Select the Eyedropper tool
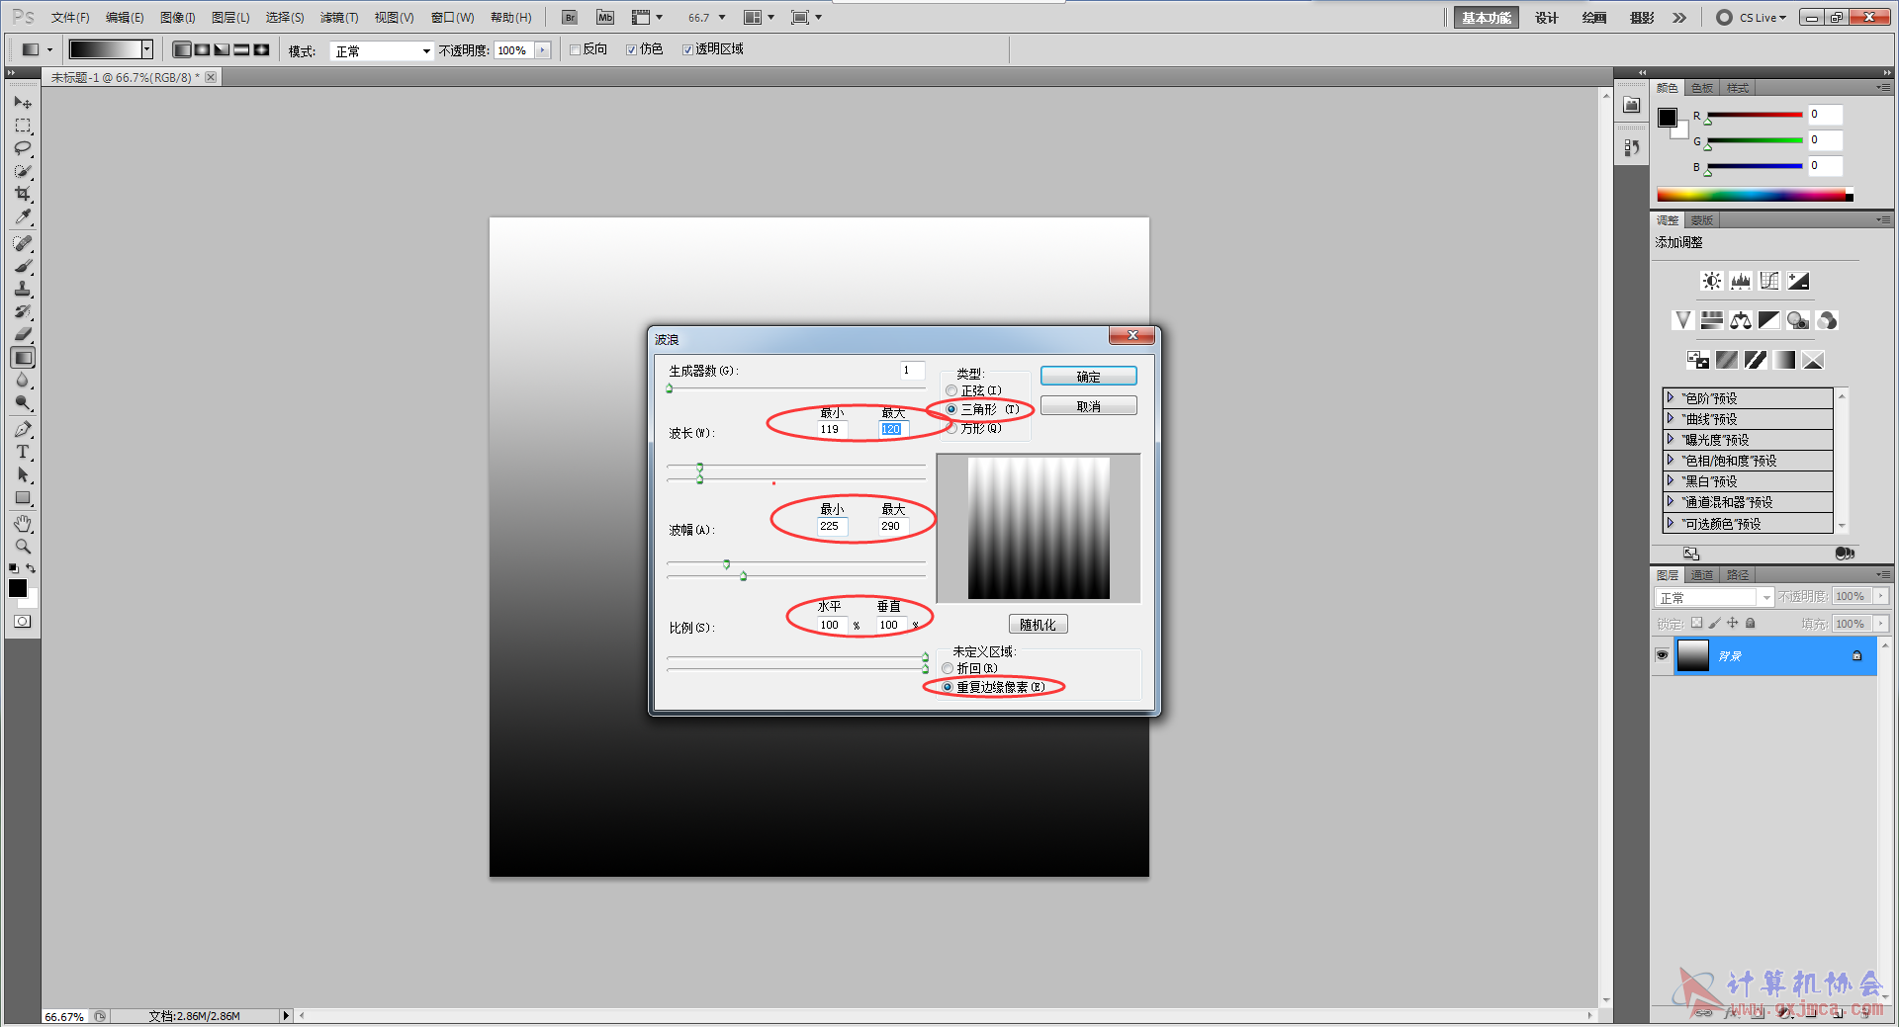1899x1027 pixels. [x=22, y=217]
